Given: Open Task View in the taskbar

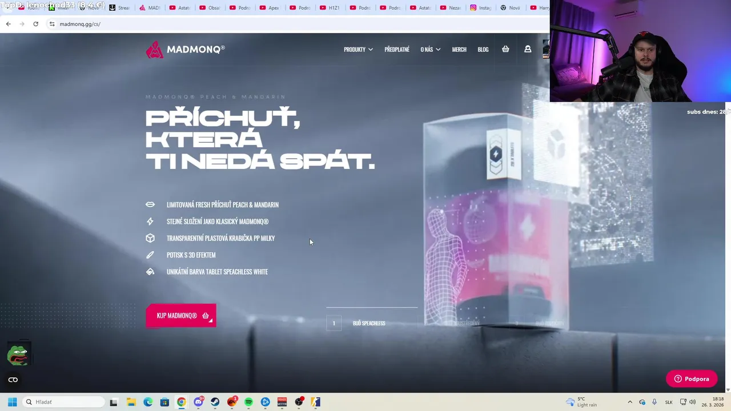Looking at the screenshot, I should [x=114, y=402].
